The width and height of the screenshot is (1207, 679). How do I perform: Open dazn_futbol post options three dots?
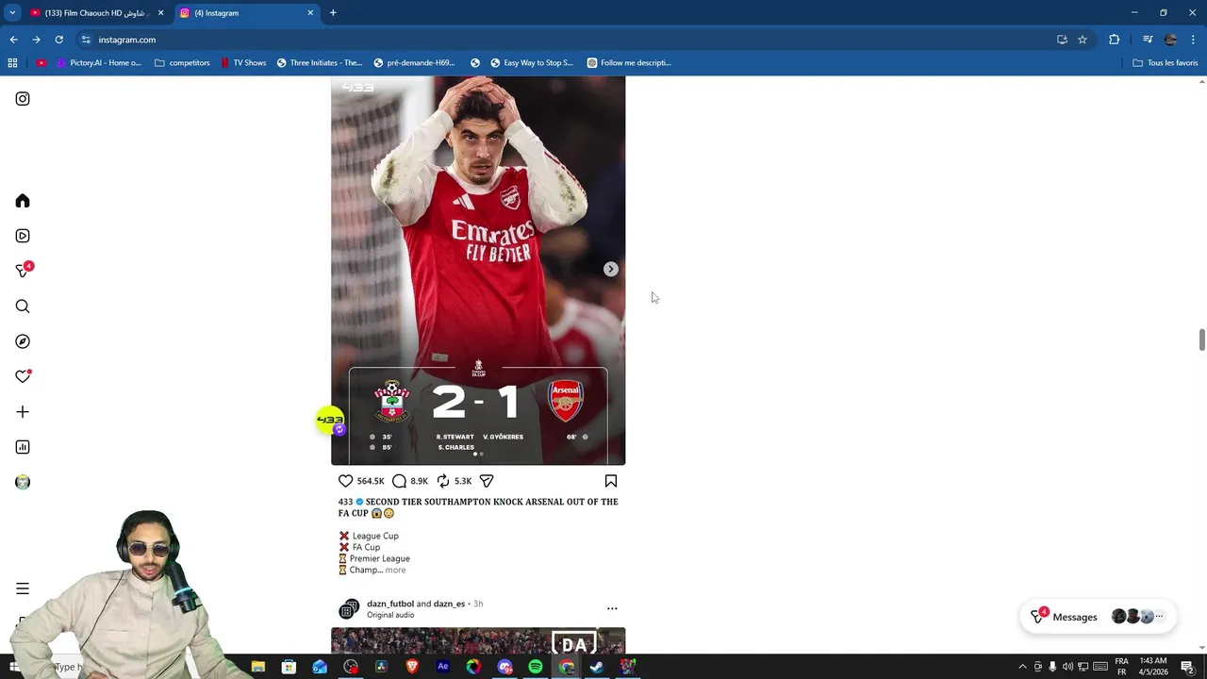click(x=612, y=609)
